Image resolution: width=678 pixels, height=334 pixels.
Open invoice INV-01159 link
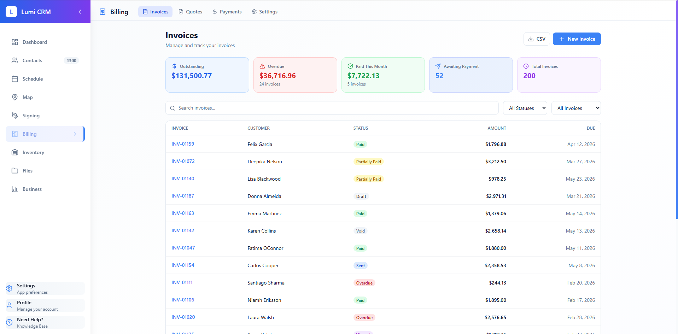(183, 144)
